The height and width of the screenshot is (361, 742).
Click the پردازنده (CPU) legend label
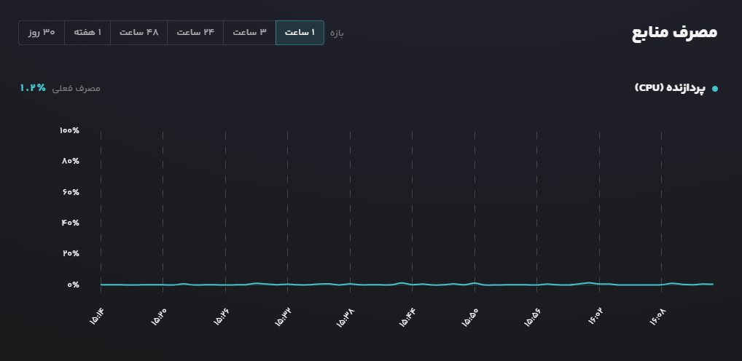point(670,88)
